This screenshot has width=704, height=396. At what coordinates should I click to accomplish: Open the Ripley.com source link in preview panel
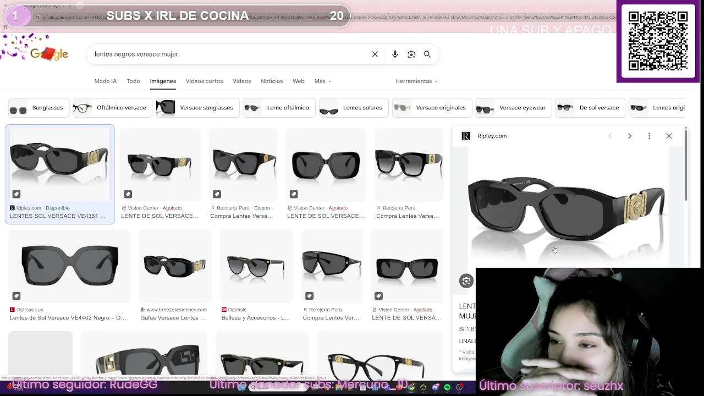[492, 136]
